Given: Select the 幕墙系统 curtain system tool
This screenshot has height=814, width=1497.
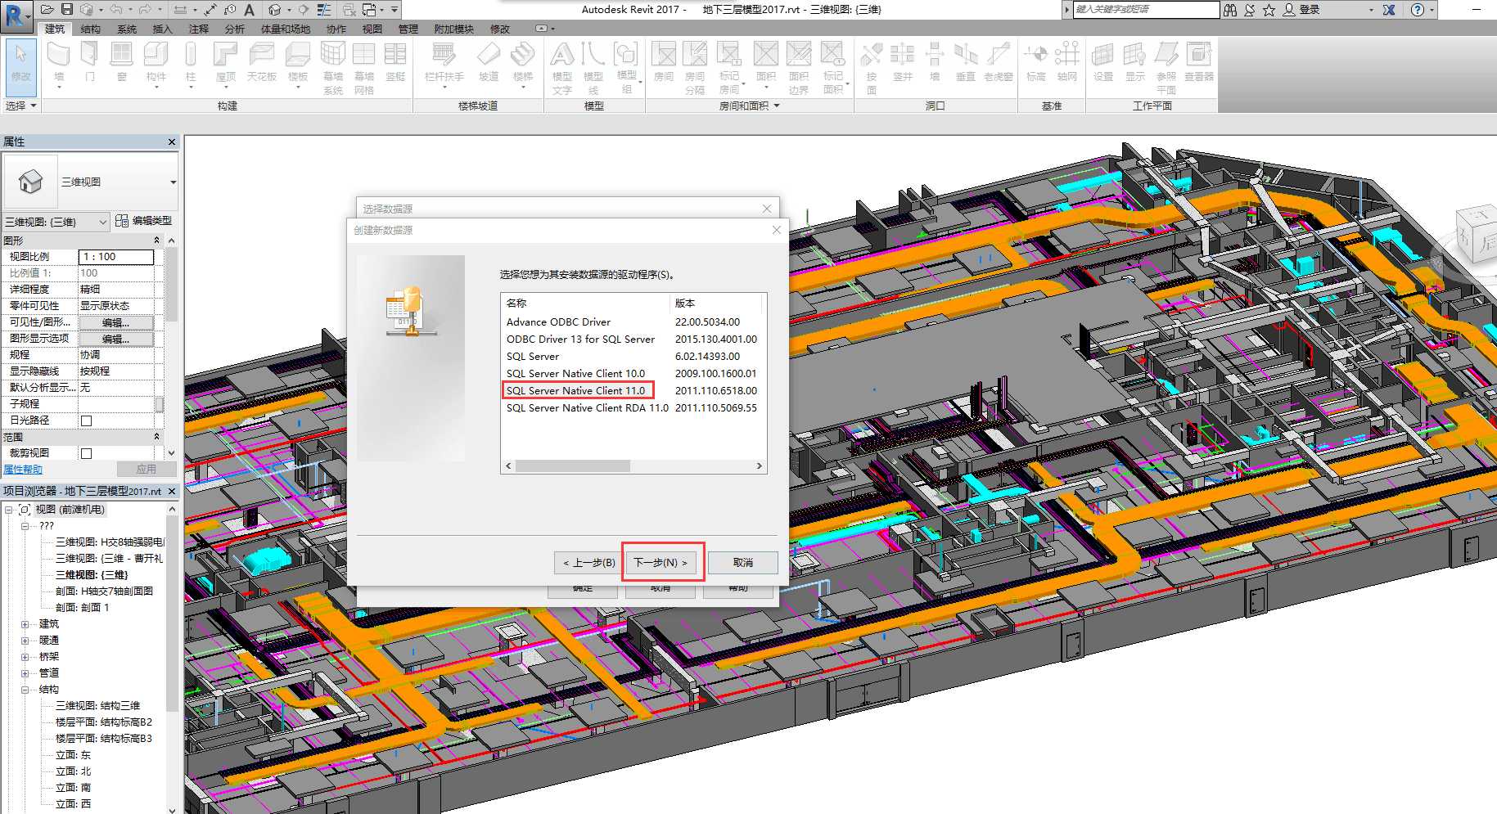Looking at the screenshot, I should coord(333,68).
